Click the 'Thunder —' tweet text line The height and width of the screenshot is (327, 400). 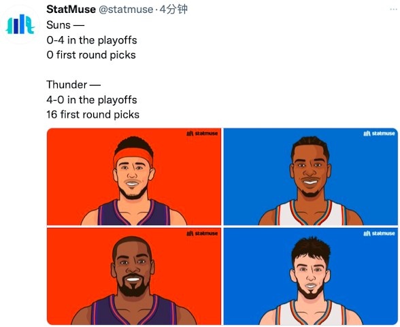pyautogui.click(x=73, y=84)
